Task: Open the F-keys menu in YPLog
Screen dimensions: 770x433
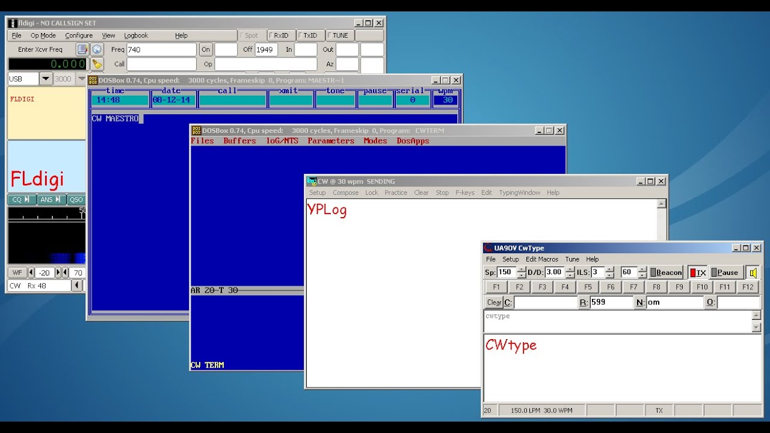Action: pos(465,192)
